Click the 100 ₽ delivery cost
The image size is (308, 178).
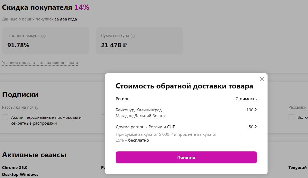(x=251, y=110)
